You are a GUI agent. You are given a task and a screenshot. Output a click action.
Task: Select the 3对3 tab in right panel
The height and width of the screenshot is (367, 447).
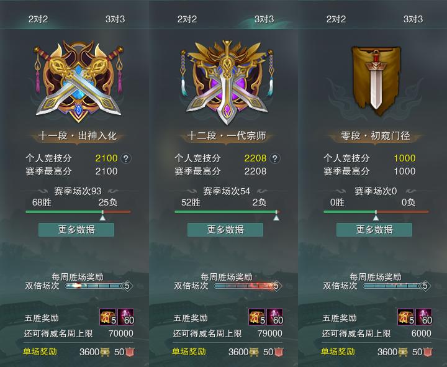pos(413,19)
